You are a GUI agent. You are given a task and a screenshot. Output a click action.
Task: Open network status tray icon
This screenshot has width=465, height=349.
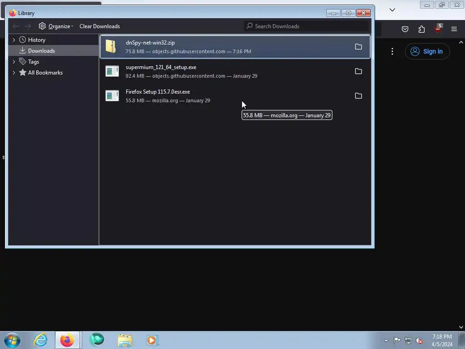coord(408,340)
